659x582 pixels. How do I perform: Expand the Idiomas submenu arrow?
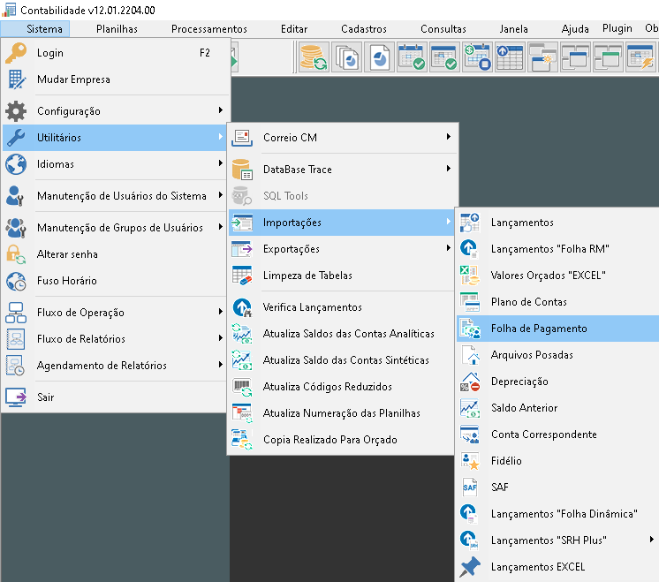(x=220, y=163)
